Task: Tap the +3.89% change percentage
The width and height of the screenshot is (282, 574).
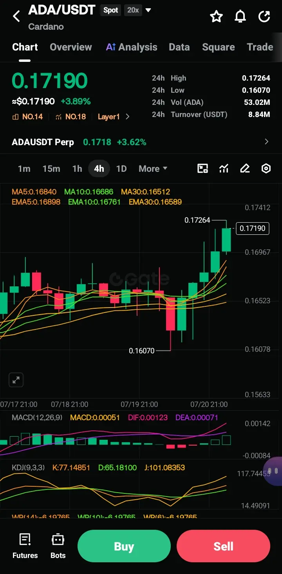Action: click(76, 101)
